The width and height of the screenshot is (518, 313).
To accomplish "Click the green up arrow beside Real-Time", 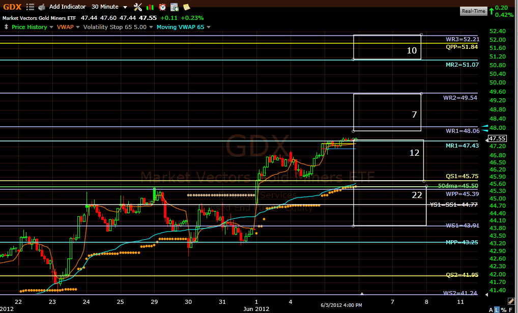I will click(492, 11).
